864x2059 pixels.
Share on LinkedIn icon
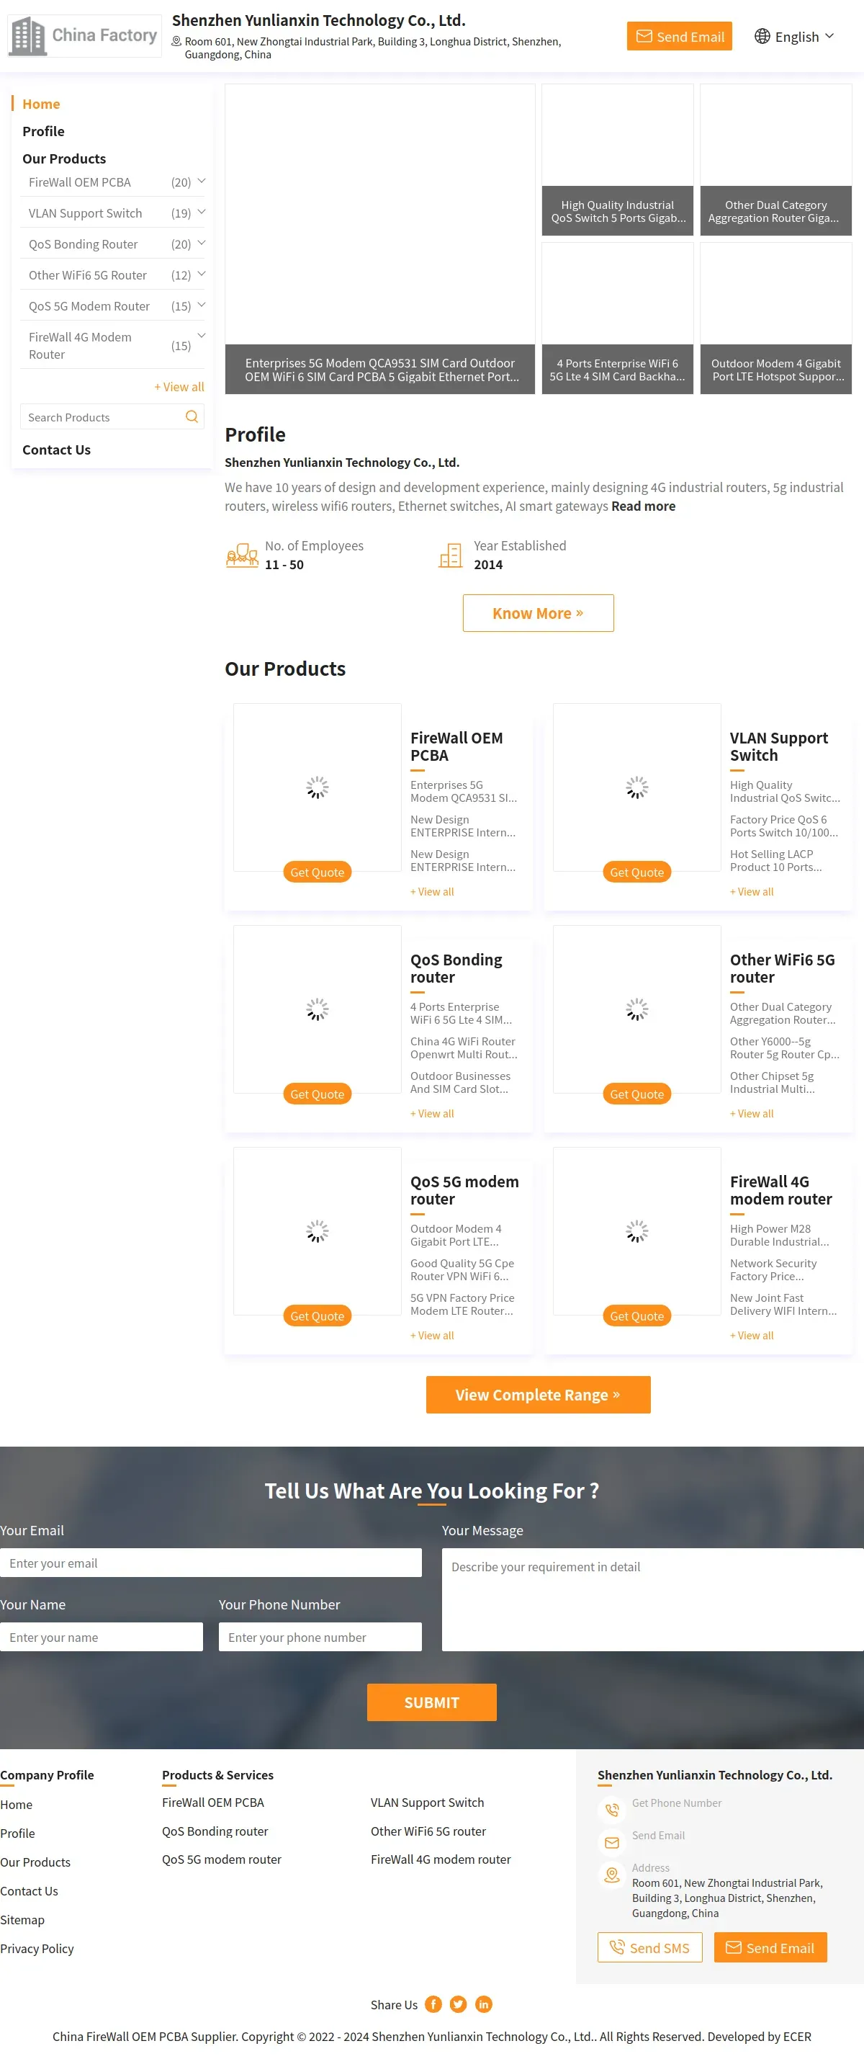(x=484, y=2004)
